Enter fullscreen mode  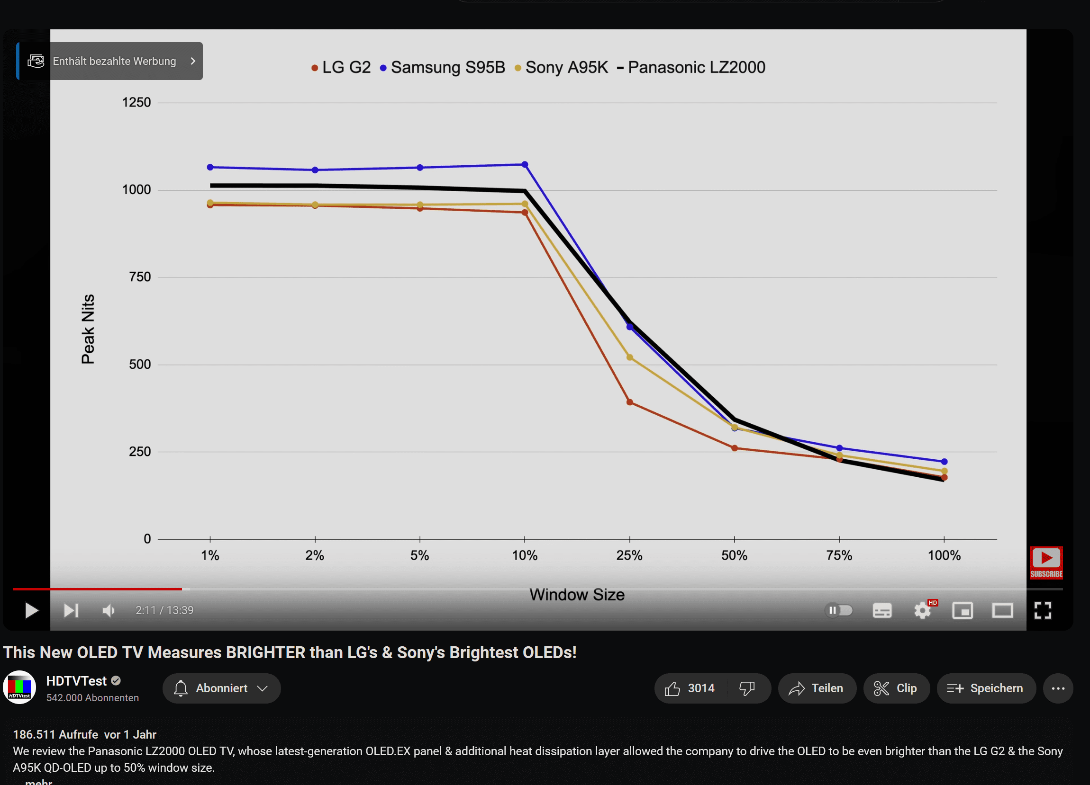tap(1043, 610)
